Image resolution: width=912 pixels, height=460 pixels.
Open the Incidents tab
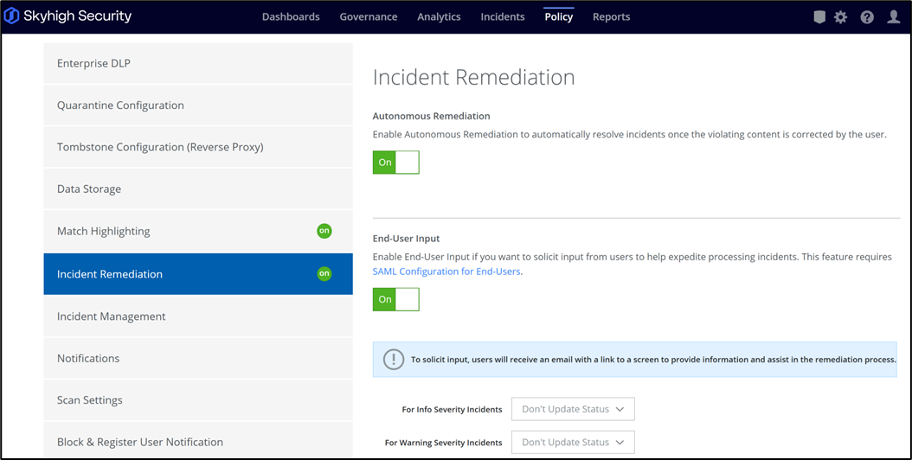pyautogui.click(x=503, y=16)
